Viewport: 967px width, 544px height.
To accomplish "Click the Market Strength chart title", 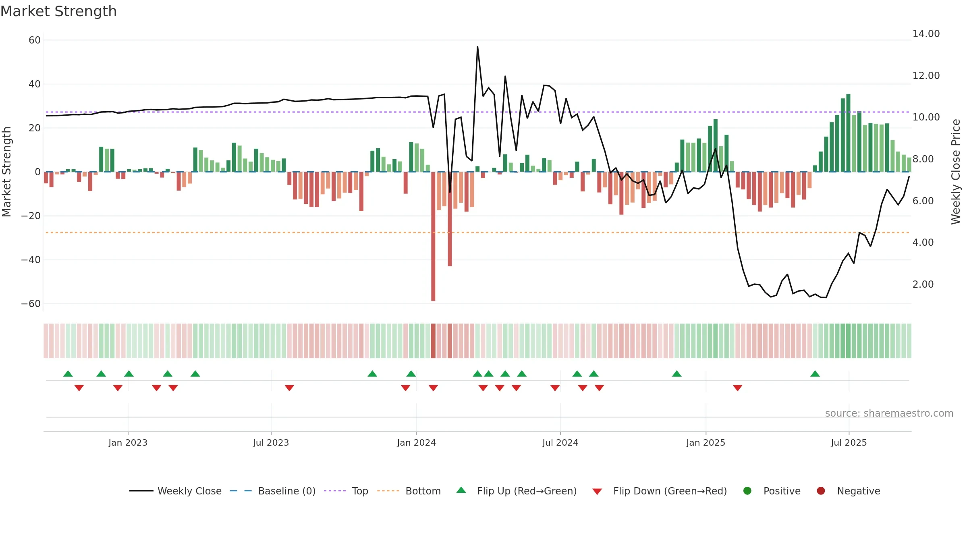I will coord(58,11).
